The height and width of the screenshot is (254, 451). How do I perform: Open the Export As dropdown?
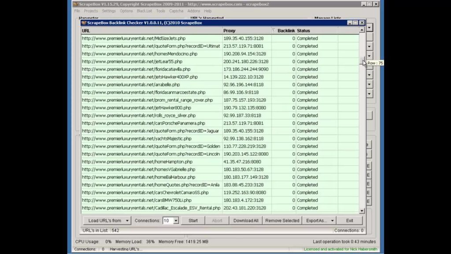click(319, 220)
